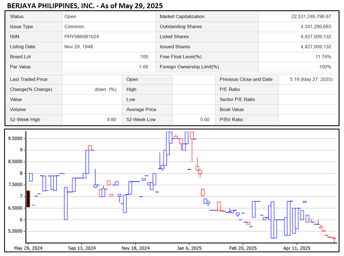The height and width of the screenshot is (256, 344).
Task: Click the "9.5000" price axis label
Action: tap(15, 138)
